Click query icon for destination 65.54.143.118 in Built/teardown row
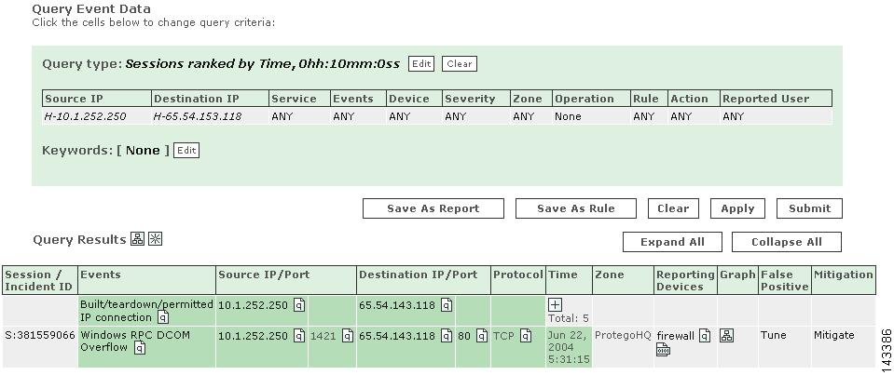The height and width of the screenshot is (375, 894). (447, 305)
